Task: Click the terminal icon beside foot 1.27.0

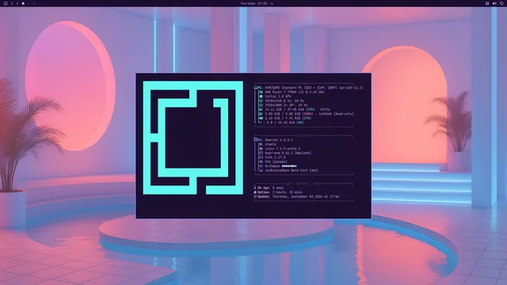Action: pyautogui.click(x=261, y=158)
